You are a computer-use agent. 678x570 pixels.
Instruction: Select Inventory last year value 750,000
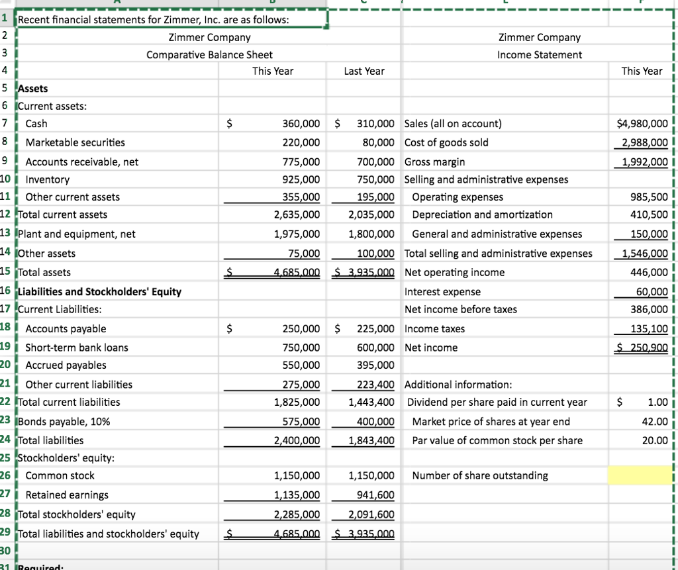click(x=375, y=179)
